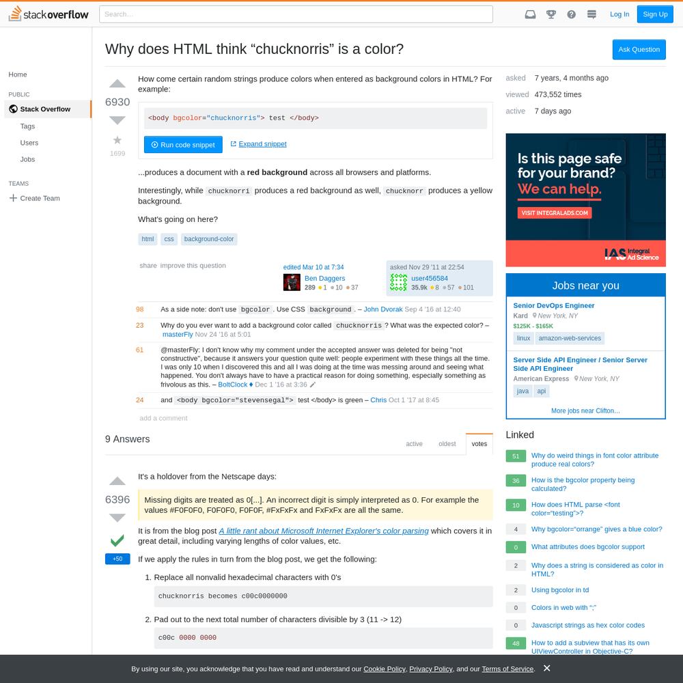Click Ben Daggers' avatar image
Screen dimensions: 683x683
tap(292, 282)
